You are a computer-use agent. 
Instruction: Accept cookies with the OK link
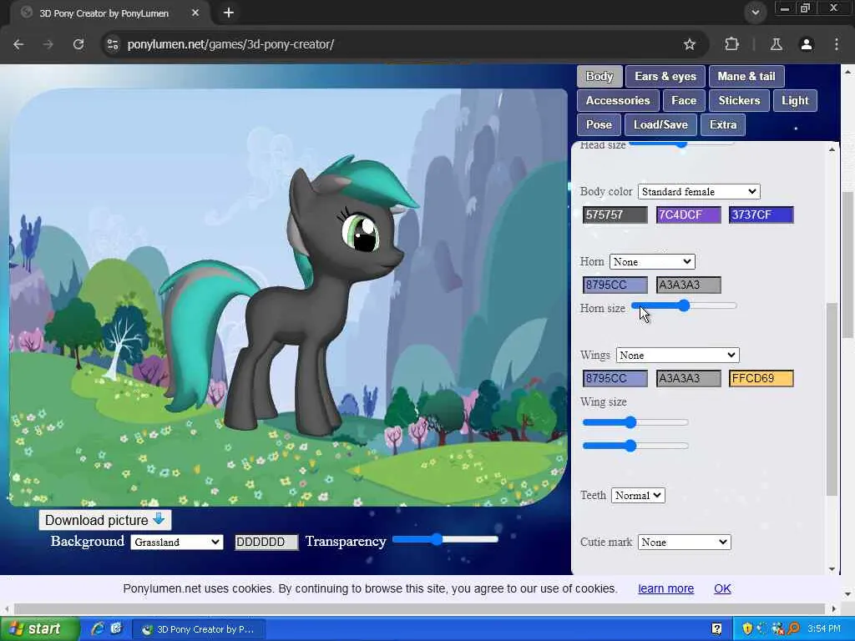(722, 588)
